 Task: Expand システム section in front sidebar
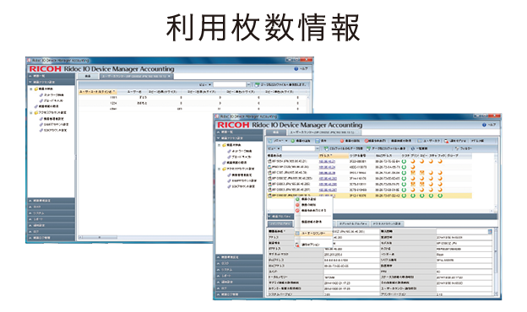pyautogui.click(x=239, y=269)
